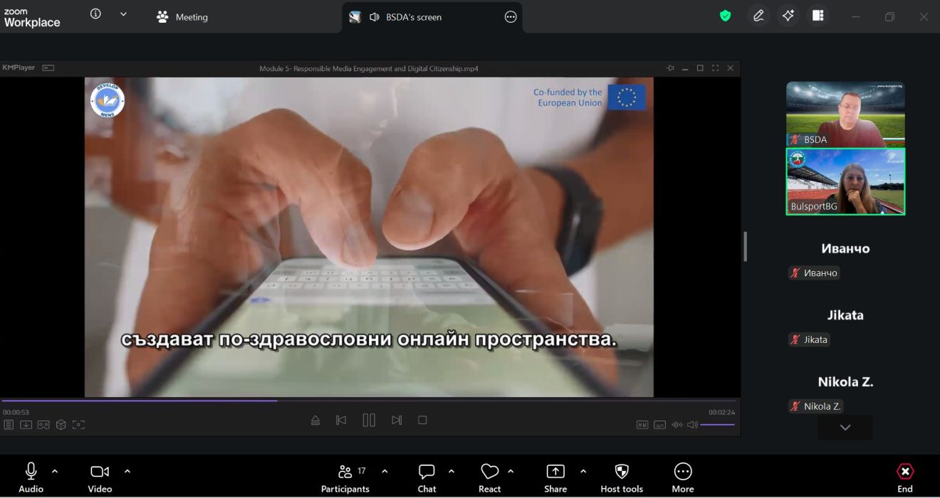This screenshot has width=940, height=498.
Task: Switch to the Meeting tab
Action: [182, 17]
